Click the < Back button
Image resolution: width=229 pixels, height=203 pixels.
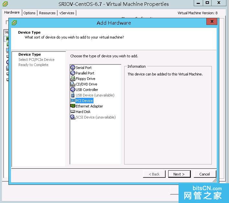click(154, 174)
